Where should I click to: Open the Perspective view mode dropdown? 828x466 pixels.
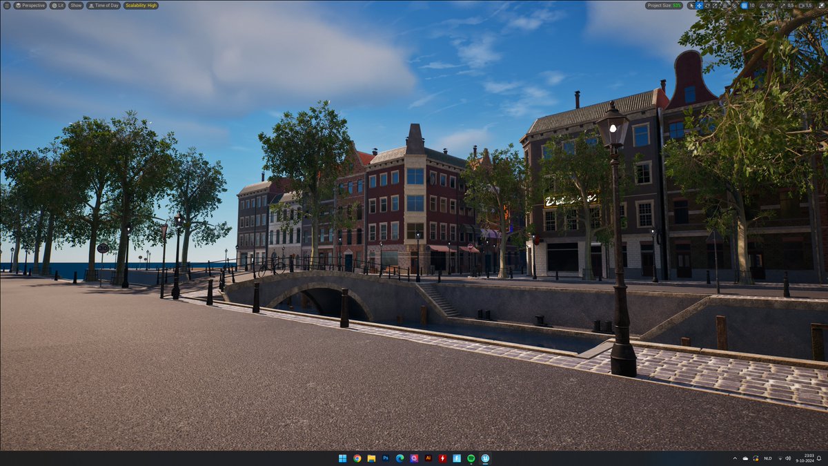click(x=30, y=5)
